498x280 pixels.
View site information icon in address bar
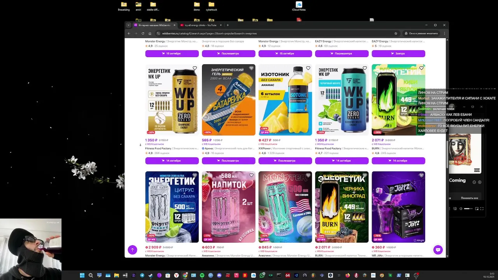tap(159, 33)
